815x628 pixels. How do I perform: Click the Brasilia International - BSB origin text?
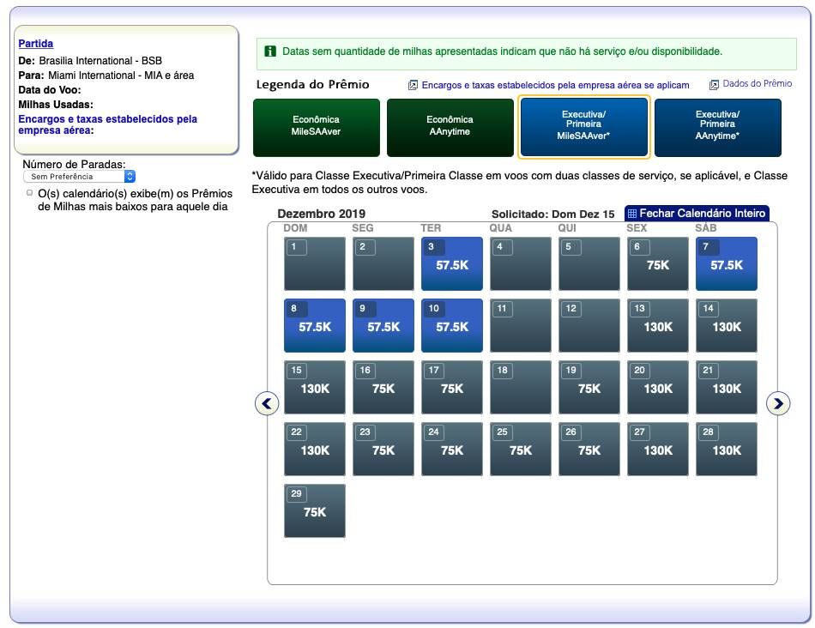coord(100,61)
